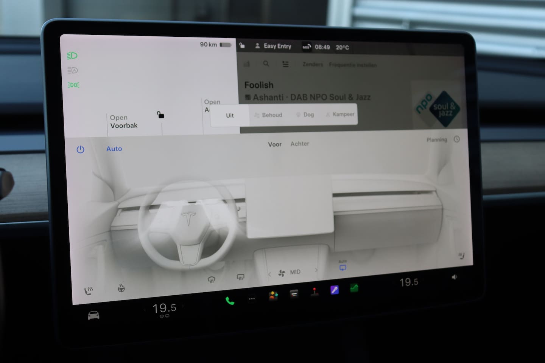Toggle the steering wheel heater
The height and width of the screenshot is (363, 545).
click(121, 288)
